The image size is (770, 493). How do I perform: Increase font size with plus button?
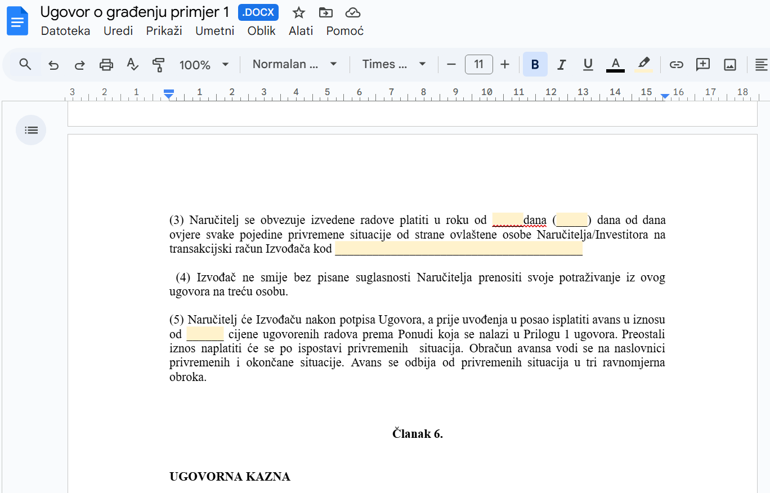505,65
